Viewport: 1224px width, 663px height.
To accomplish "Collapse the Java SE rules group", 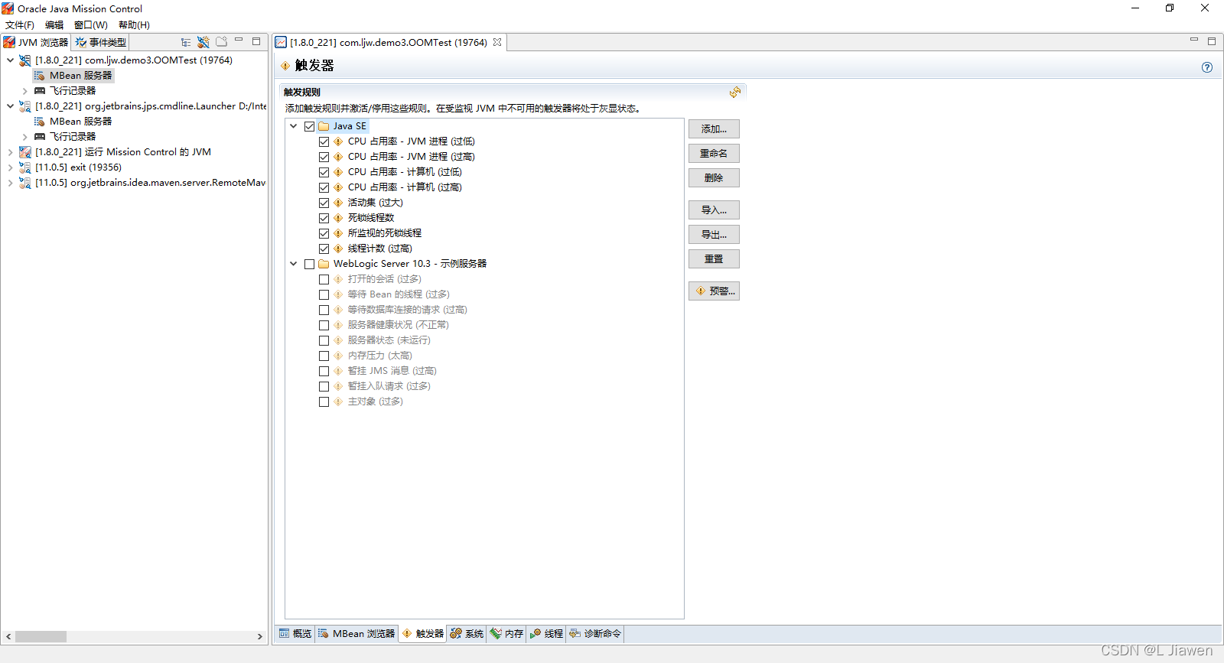I will (x=293, y=126).
